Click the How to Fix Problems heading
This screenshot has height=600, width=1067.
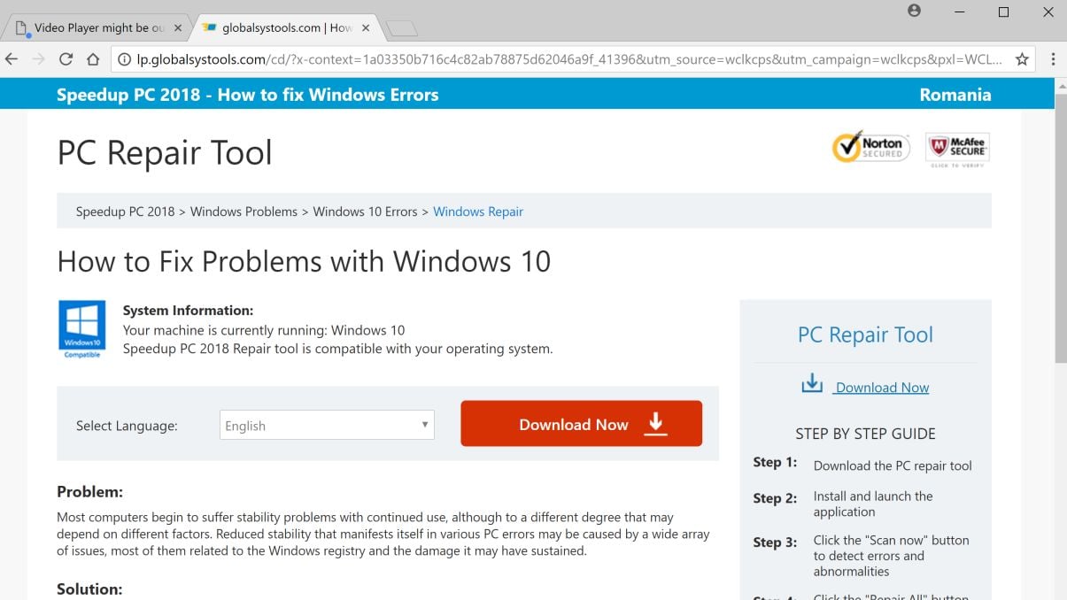click(x=304, y=261)
